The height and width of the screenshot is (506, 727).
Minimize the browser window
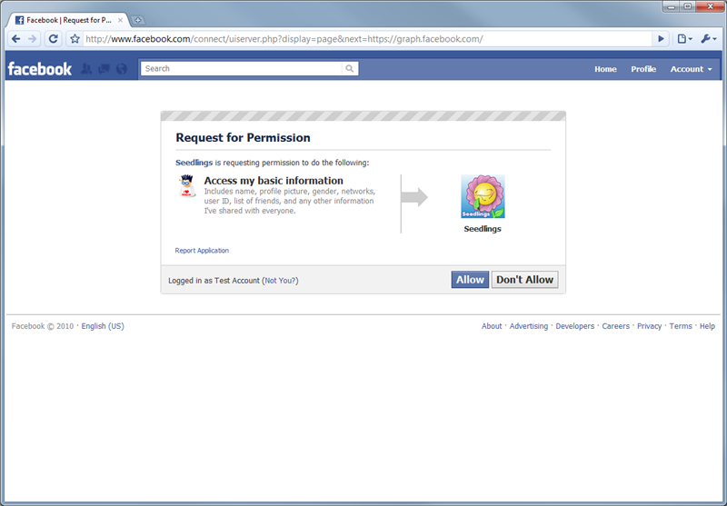672,6
